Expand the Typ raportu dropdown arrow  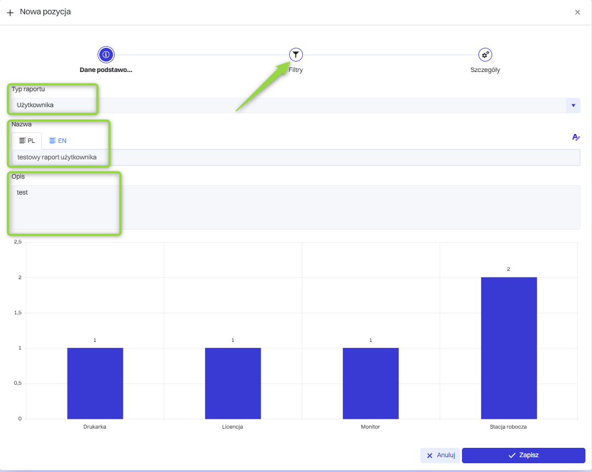[x=573, y=105]
